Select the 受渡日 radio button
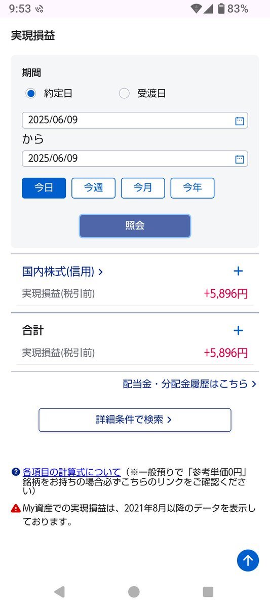 pyautogui.click(x=124, y=93)
